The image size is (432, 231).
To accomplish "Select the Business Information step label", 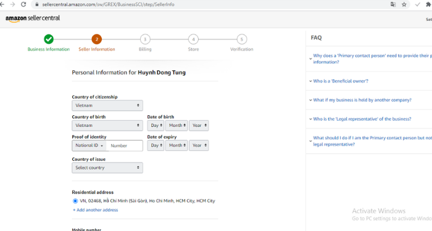I will click(x=49, y=49).
